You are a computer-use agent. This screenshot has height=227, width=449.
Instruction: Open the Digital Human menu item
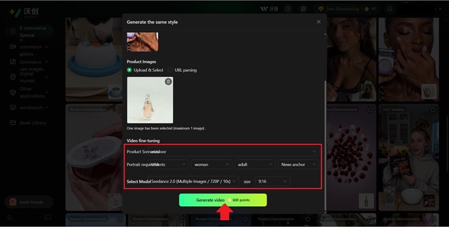[x=29, y=77]
